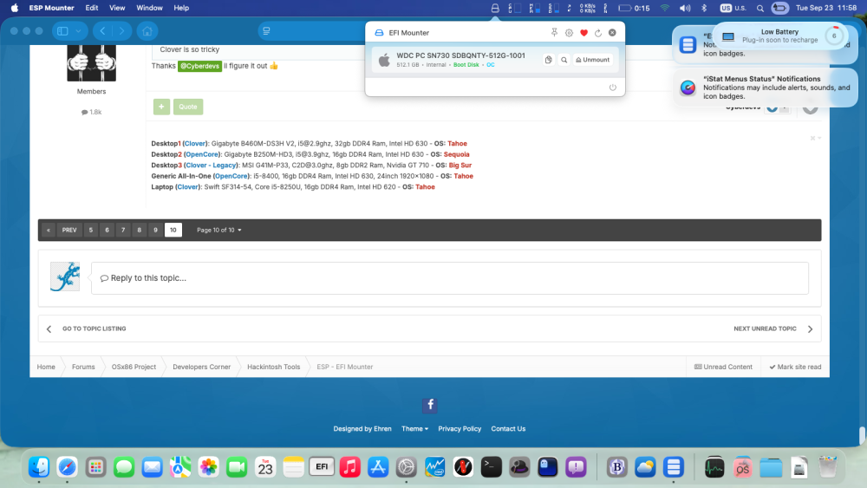Image resolution: width=867 pixels, height=488 pixels.
Task: Open the Bluetooth menu
Action: tap(704, 8)
